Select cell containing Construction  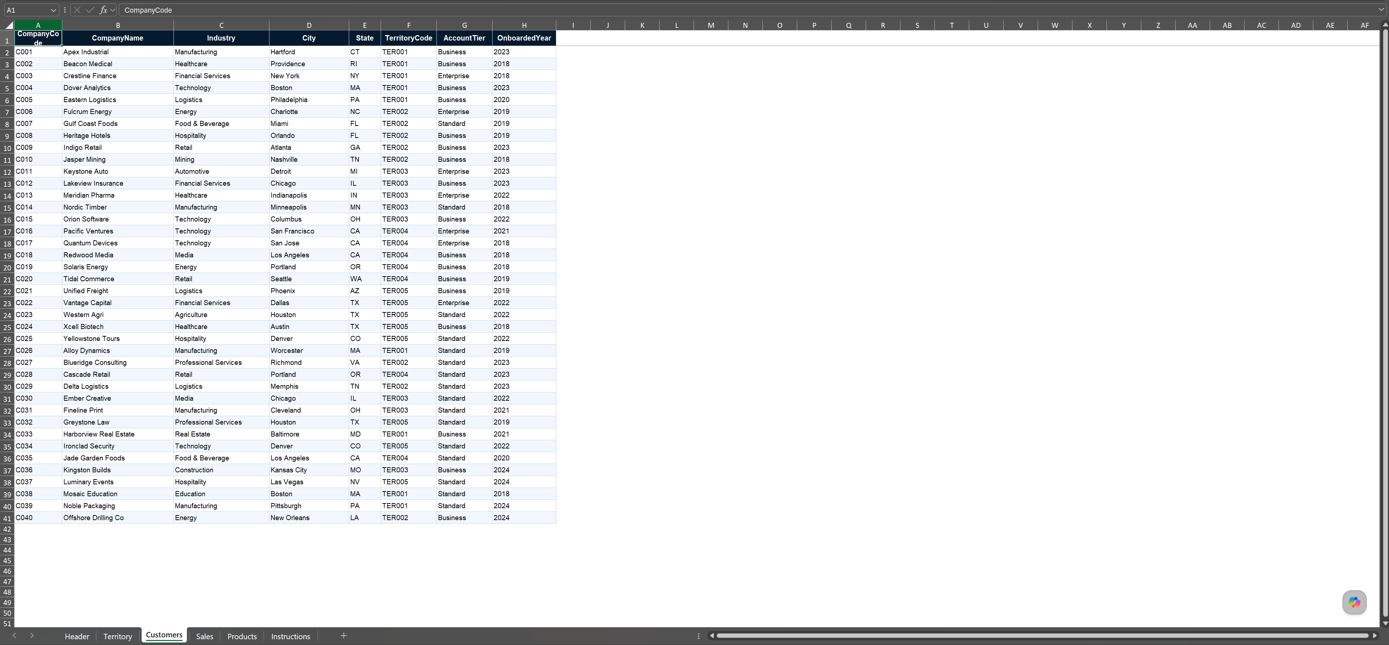pos(221,470)
